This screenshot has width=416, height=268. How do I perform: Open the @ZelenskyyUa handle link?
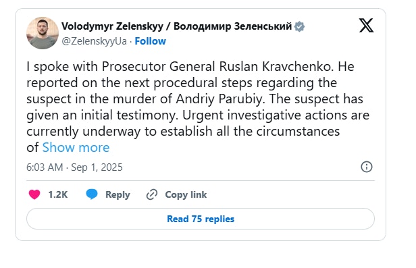(x=94, y=41)
